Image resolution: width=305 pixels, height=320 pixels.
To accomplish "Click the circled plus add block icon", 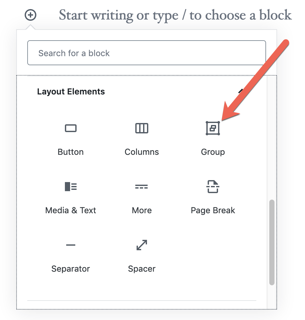I will 30,15.
